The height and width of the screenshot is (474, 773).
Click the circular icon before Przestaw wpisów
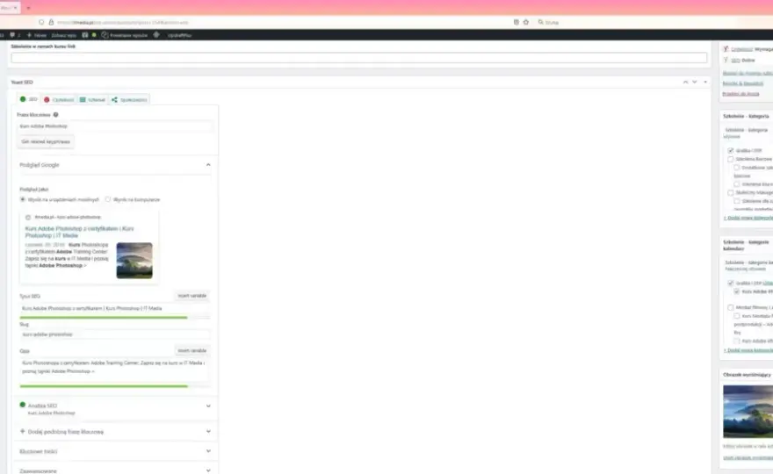pyautogui.click(x=105, y=35)
